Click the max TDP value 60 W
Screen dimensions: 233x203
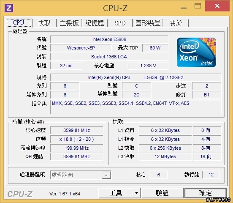point(155,48)
